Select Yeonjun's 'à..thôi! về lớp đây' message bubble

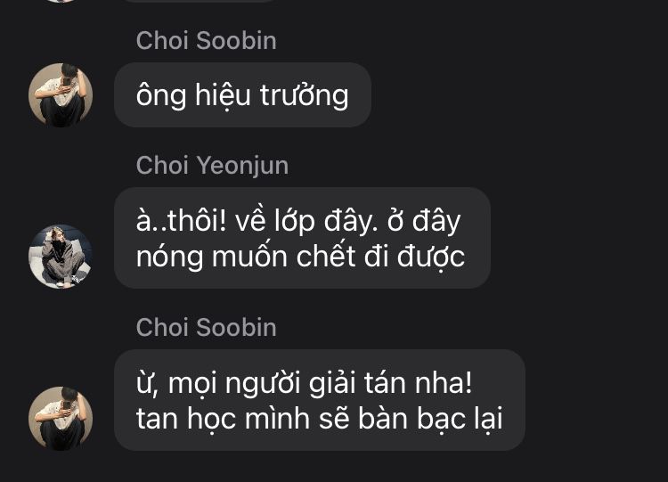coord(302,238)
